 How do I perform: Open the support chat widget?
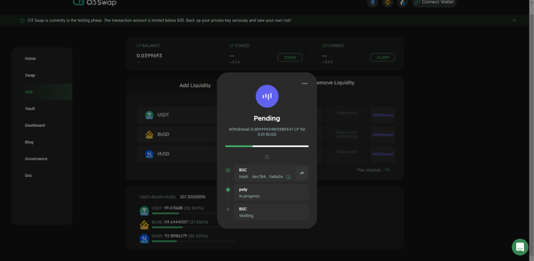coord(520,247)
